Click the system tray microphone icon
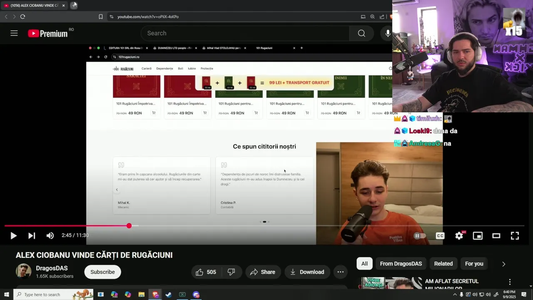The height and width of the screenshot is (300, 533). (x=461, y=295)
